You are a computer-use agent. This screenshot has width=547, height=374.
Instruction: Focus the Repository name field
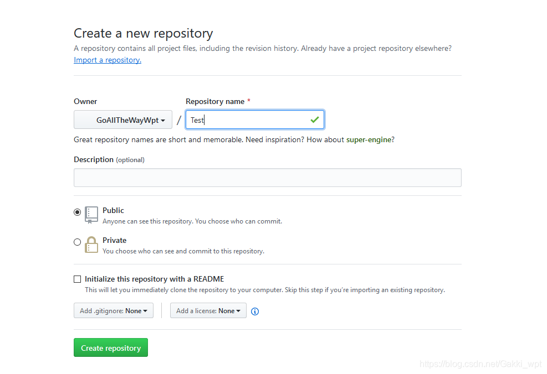[255, 120]
